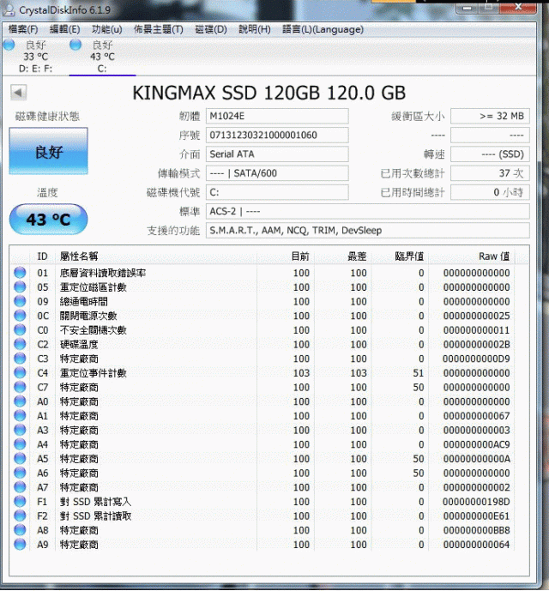This screenshot has height=591, width=549.
Task: Click the status orb for attribute A9
Action: [20, 545]
